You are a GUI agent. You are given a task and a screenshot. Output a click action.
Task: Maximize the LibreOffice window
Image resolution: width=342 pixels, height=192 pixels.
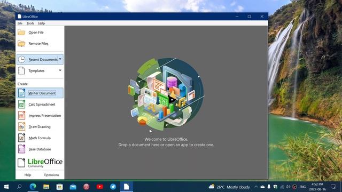tap(250, 17)
